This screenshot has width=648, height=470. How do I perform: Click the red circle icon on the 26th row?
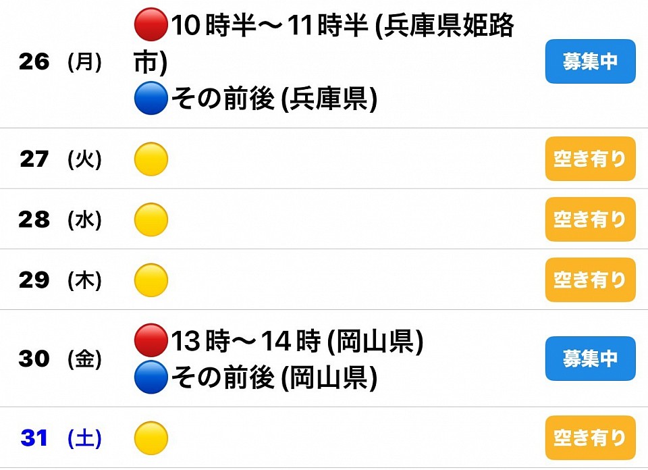click(151, 27)
